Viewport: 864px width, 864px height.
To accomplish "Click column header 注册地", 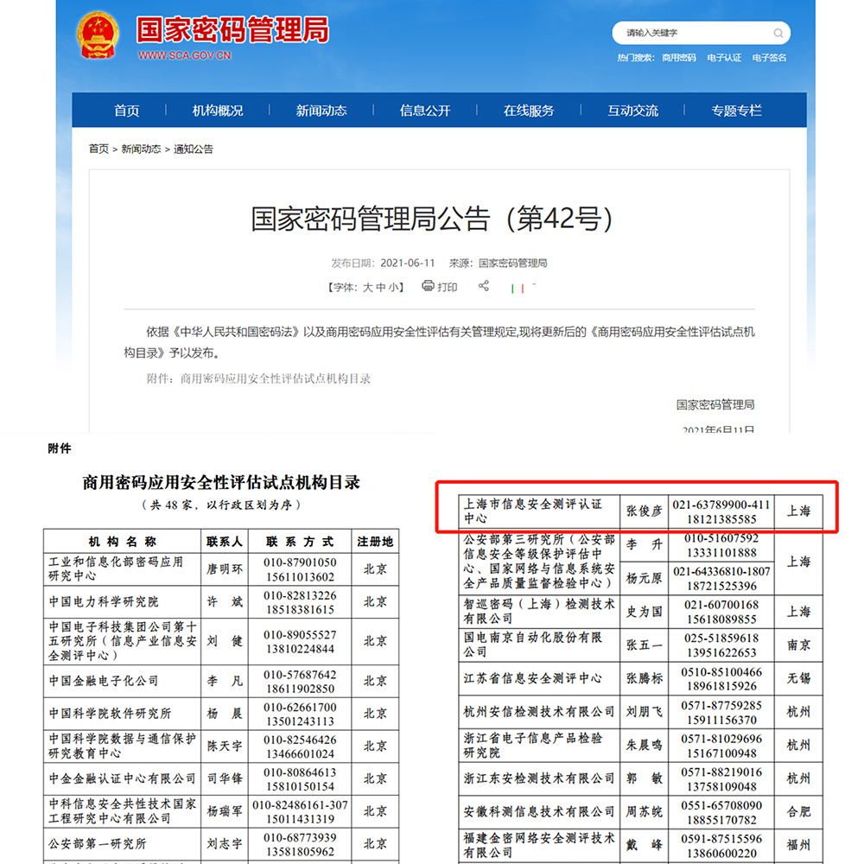I will [375, 542].
